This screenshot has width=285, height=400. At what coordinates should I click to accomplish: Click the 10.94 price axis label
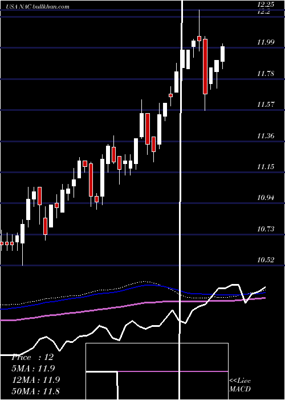point(266,198)
